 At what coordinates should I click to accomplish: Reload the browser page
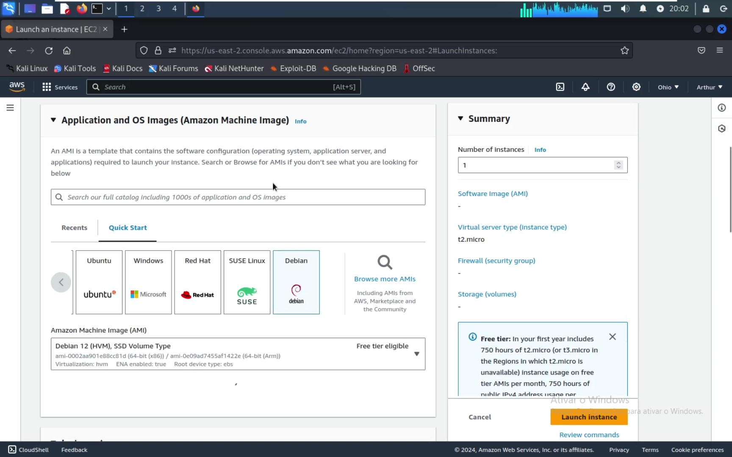click(x=49, y=51)
